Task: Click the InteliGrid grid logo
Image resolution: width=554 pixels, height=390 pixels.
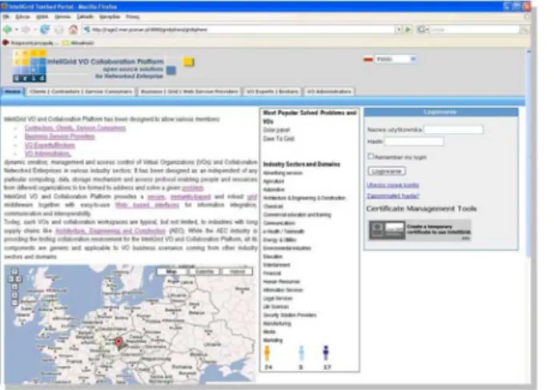Action: click(30, 66)
